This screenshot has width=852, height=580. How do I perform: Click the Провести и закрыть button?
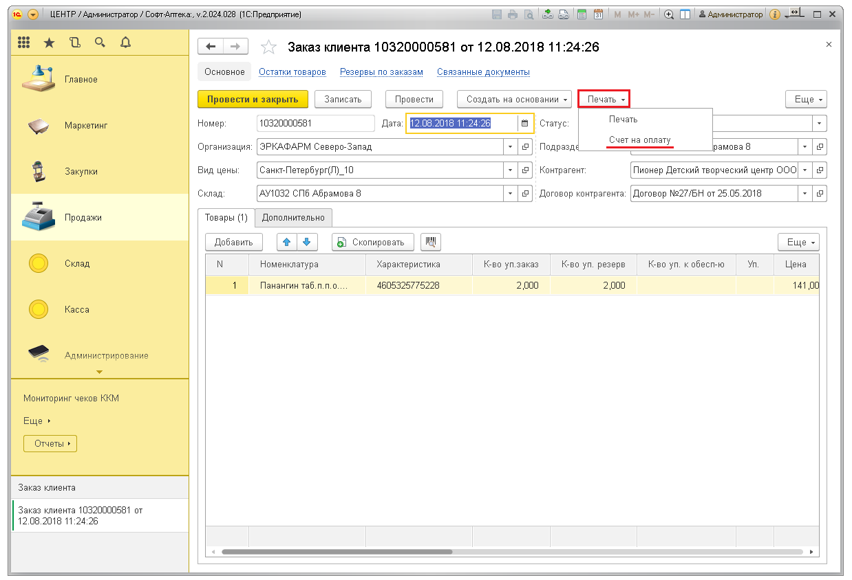coord(253,100)
